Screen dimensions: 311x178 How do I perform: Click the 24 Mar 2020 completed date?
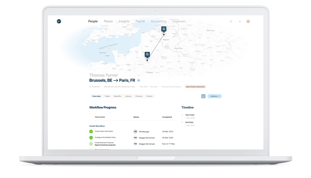168,132
